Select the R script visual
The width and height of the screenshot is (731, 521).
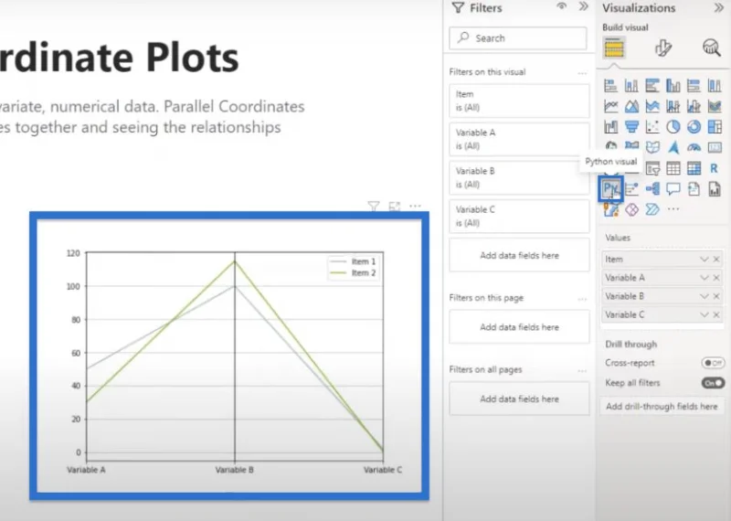[715, 168]
